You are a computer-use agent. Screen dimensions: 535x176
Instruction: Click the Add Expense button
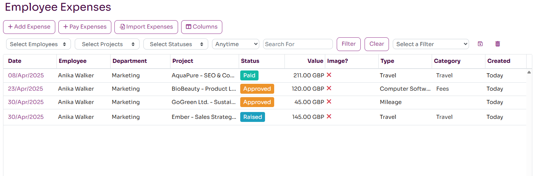(x=29, y=27)
